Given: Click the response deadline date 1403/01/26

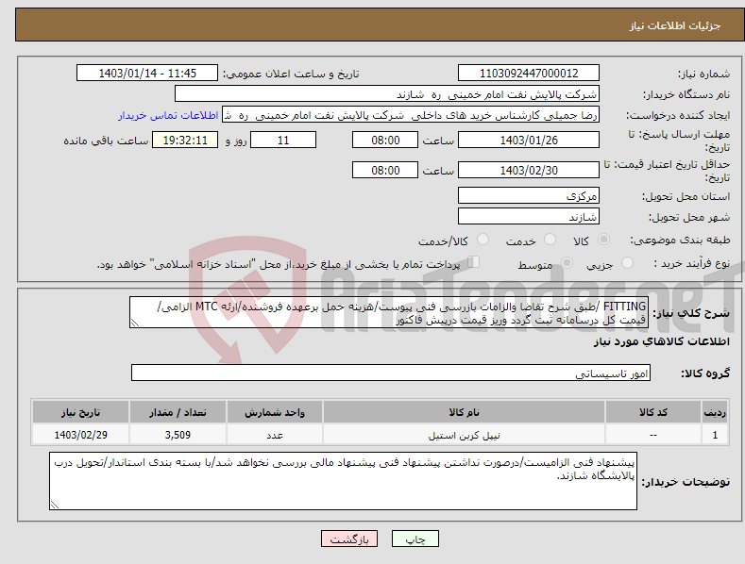Looking at the screenshot, I should point(529,140).
